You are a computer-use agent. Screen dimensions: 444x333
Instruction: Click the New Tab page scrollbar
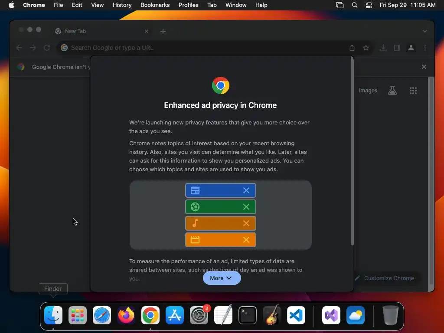(431, 181)
